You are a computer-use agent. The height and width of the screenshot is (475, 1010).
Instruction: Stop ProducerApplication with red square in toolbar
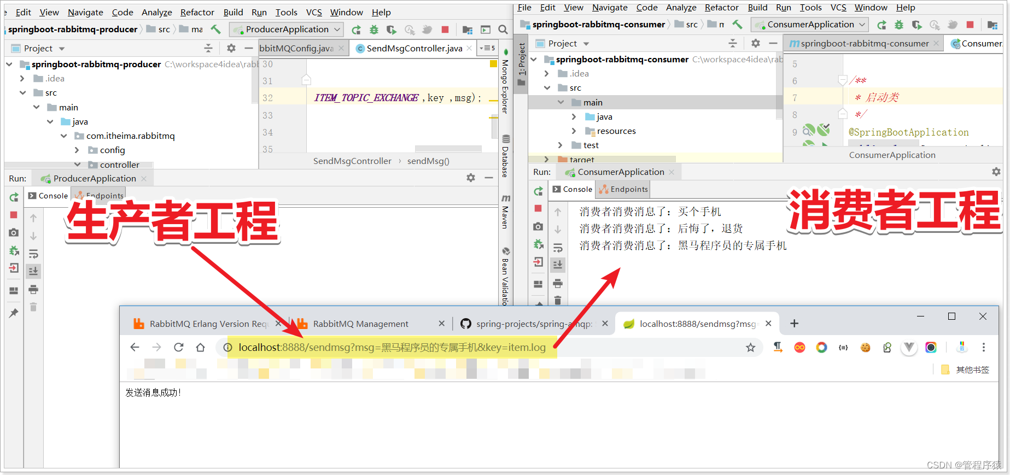pos(445,30)
